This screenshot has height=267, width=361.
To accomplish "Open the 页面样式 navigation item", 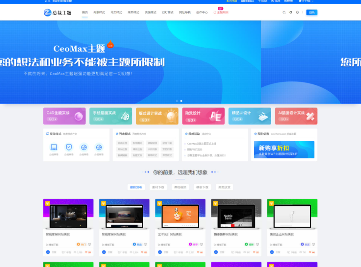I will coord(151,12).
